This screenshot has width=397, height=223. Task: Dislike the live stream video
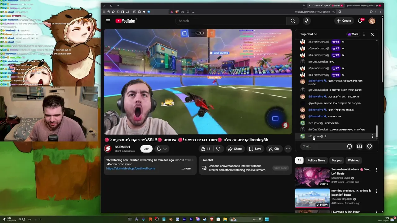[x=218, y=149]
